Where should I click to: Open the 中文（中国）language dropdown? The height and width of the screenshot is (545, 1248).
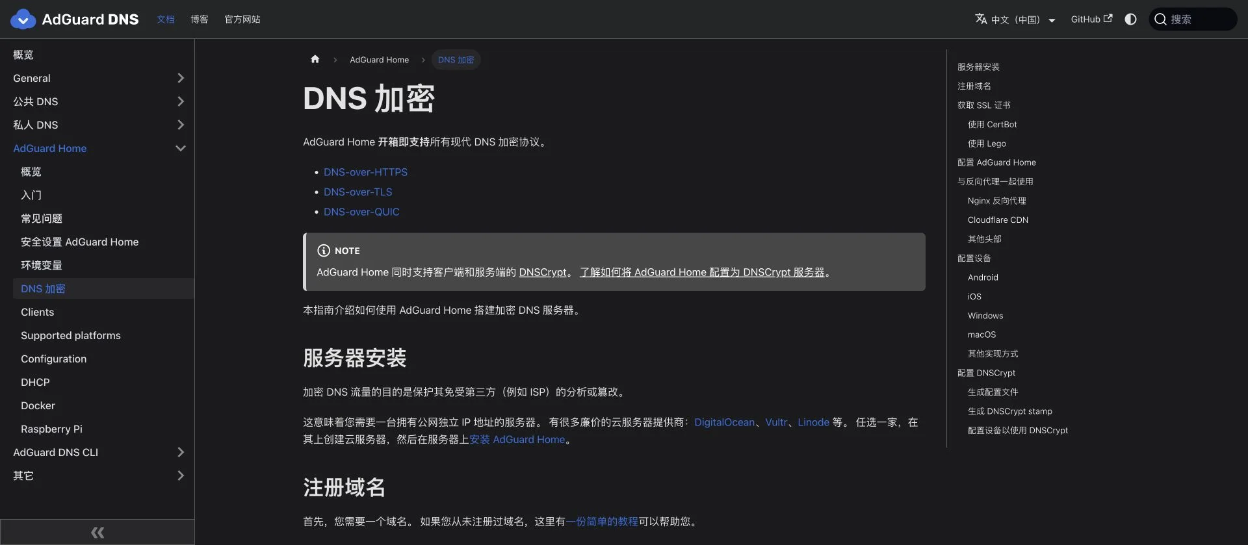[1016, 19]
